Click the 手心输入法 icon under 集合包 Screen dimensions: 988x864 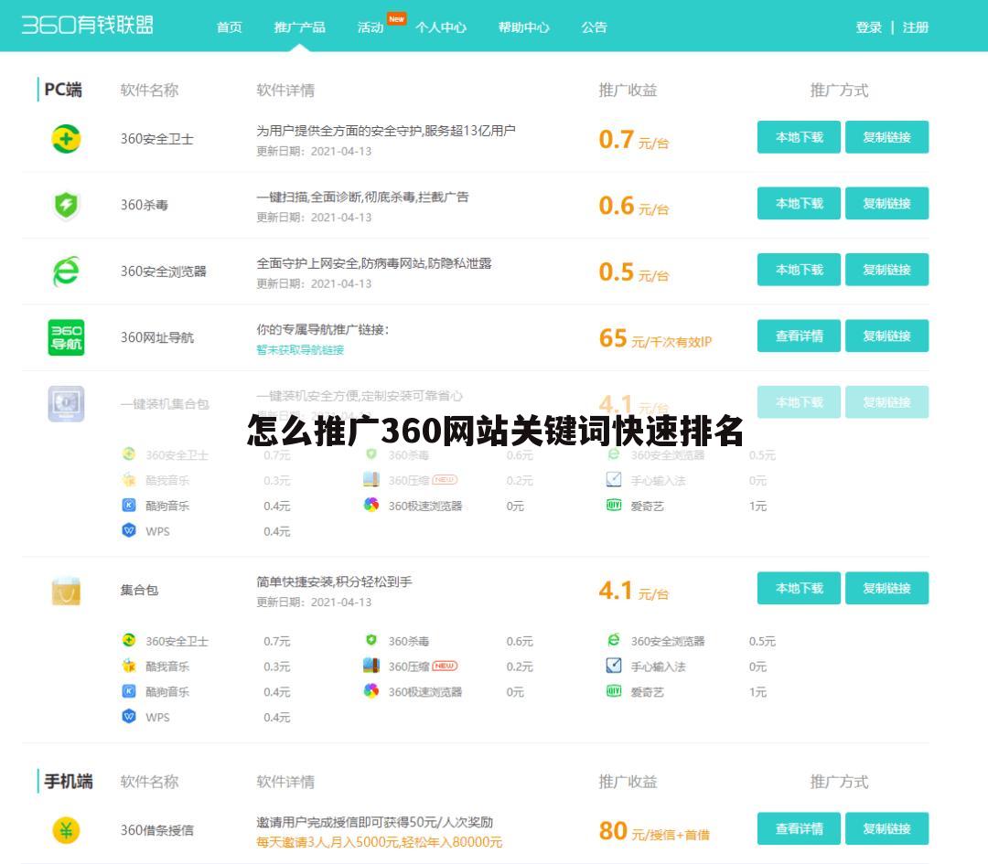click(x=614, y=665)
